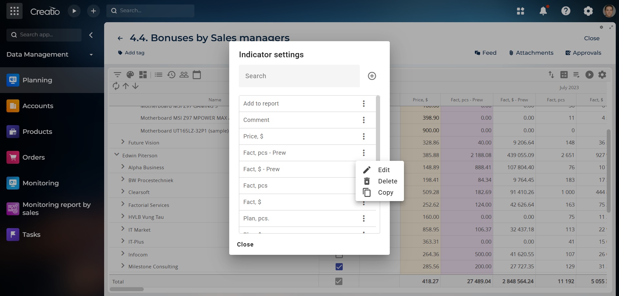Click the refresh arrows icon
This screenshot has height=296, width=619.
click(x=116, y=86)
